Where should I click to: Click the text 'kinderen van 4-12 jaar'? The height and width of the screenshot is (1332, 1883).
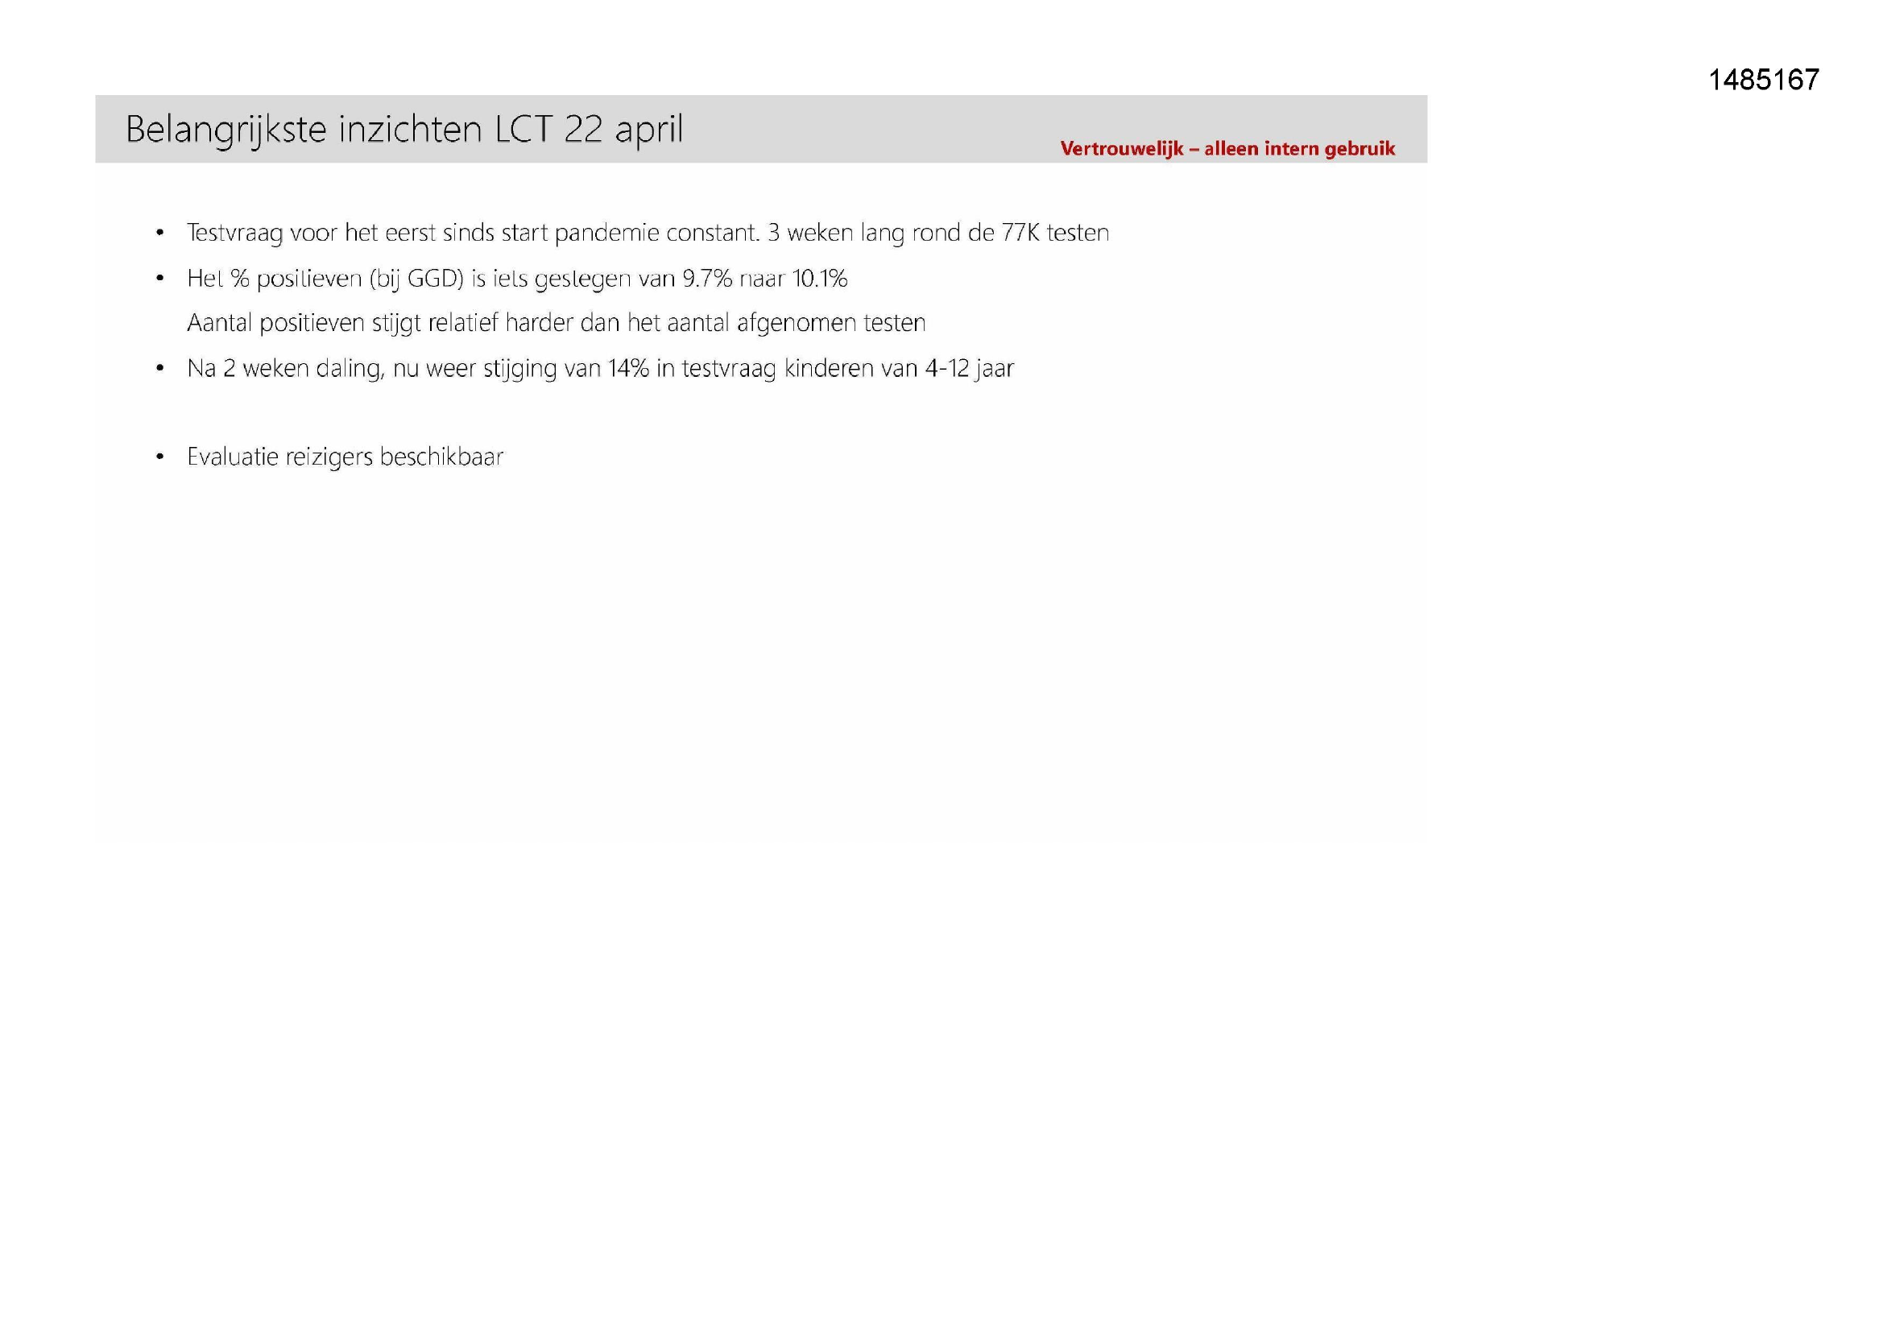(899, 368)
